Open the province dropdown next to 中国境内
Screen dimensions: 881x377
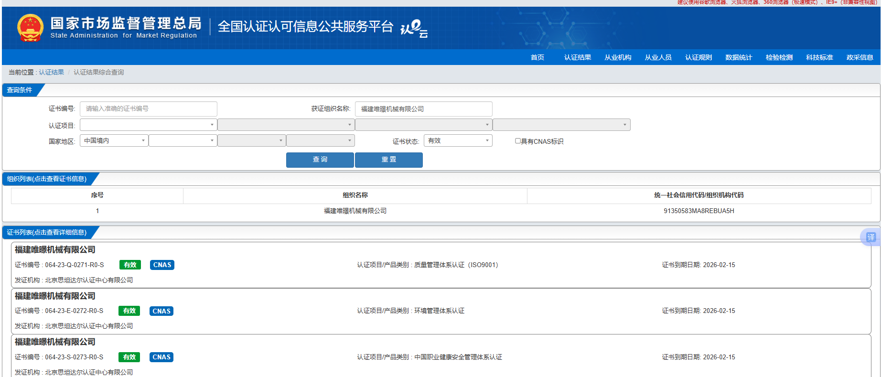(x=183, y=140)
